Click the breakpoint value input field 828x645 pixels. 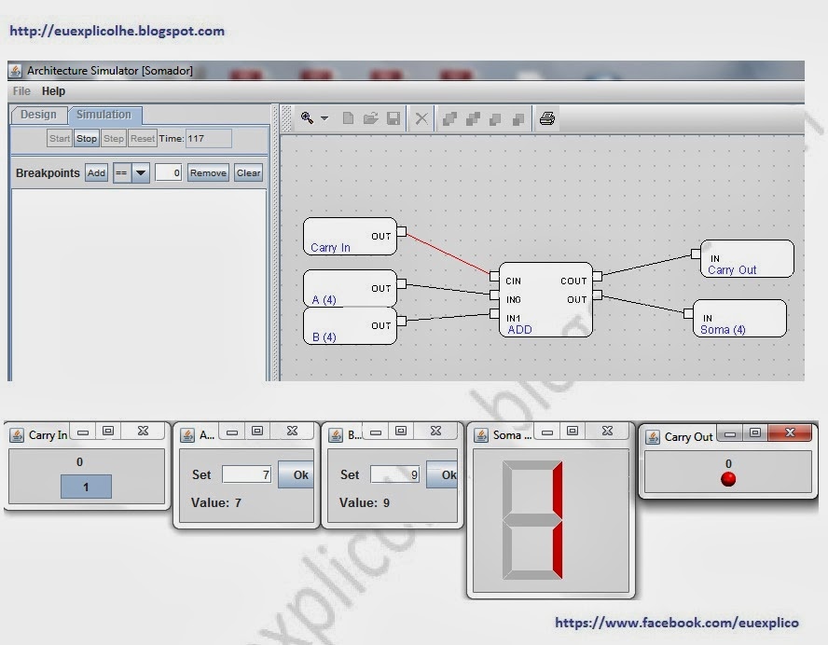(168, 172)
